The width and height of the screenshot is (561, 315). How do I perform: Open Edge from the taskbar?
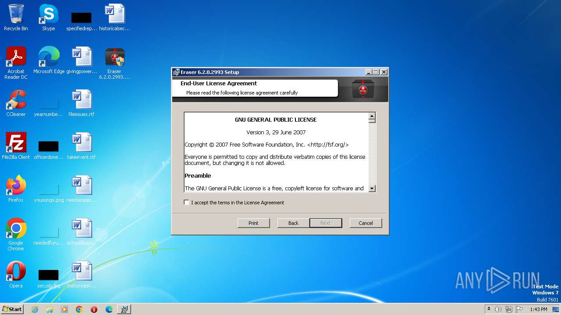(109, 309)
